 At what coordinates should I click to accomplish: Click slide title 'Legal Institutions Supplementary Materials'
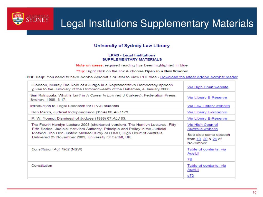(157, 23)
